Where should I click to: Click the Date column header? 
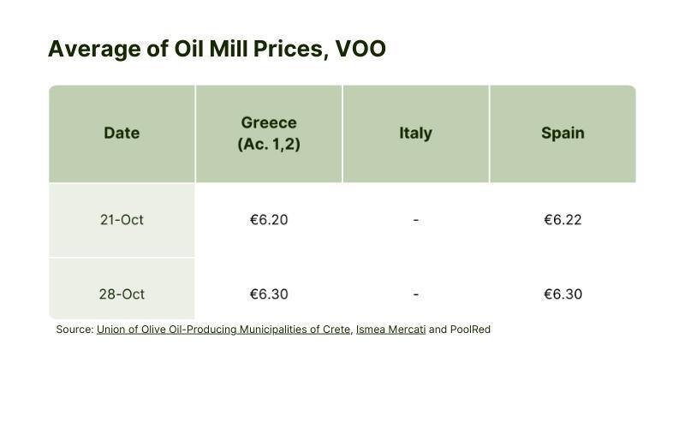(x=122, y=134)
